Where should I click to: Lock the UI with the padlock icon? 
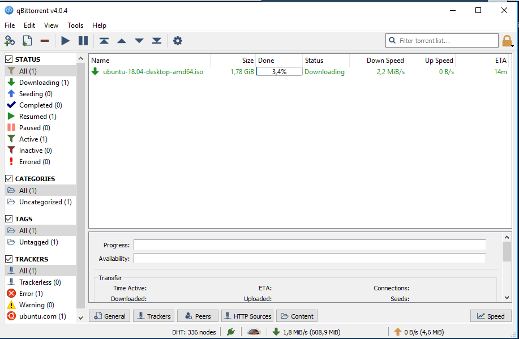(507, 41)
